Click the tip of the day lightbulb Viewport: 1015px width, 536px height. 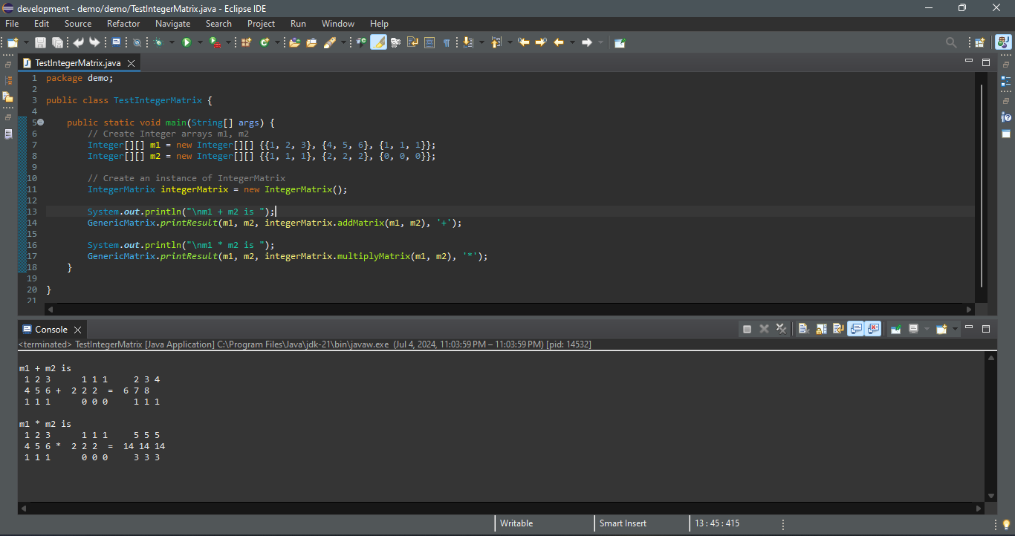point(1006,525)
